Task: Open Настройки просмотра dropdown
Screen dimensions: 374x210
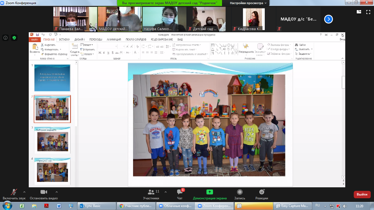Action: [248, 3]
